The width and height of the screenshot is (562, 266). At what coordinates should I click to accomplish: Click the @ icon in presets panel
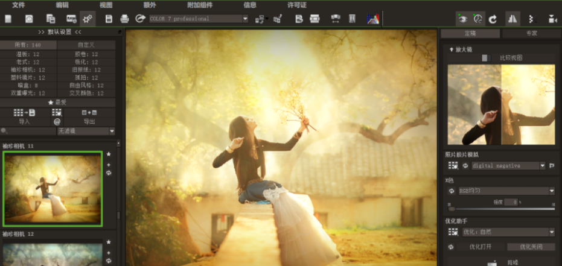tap(57, 122)
